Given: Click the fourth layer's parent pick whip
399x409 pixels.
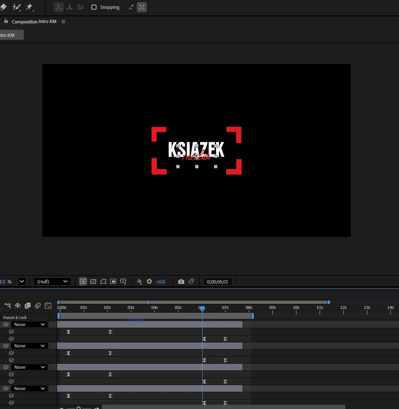Looking at the screenshot, I should coord(6,388).
